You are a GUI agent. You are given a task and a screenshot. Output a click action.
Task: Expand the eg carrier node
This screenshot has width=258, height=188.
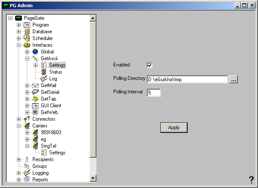tap(27, 139)
